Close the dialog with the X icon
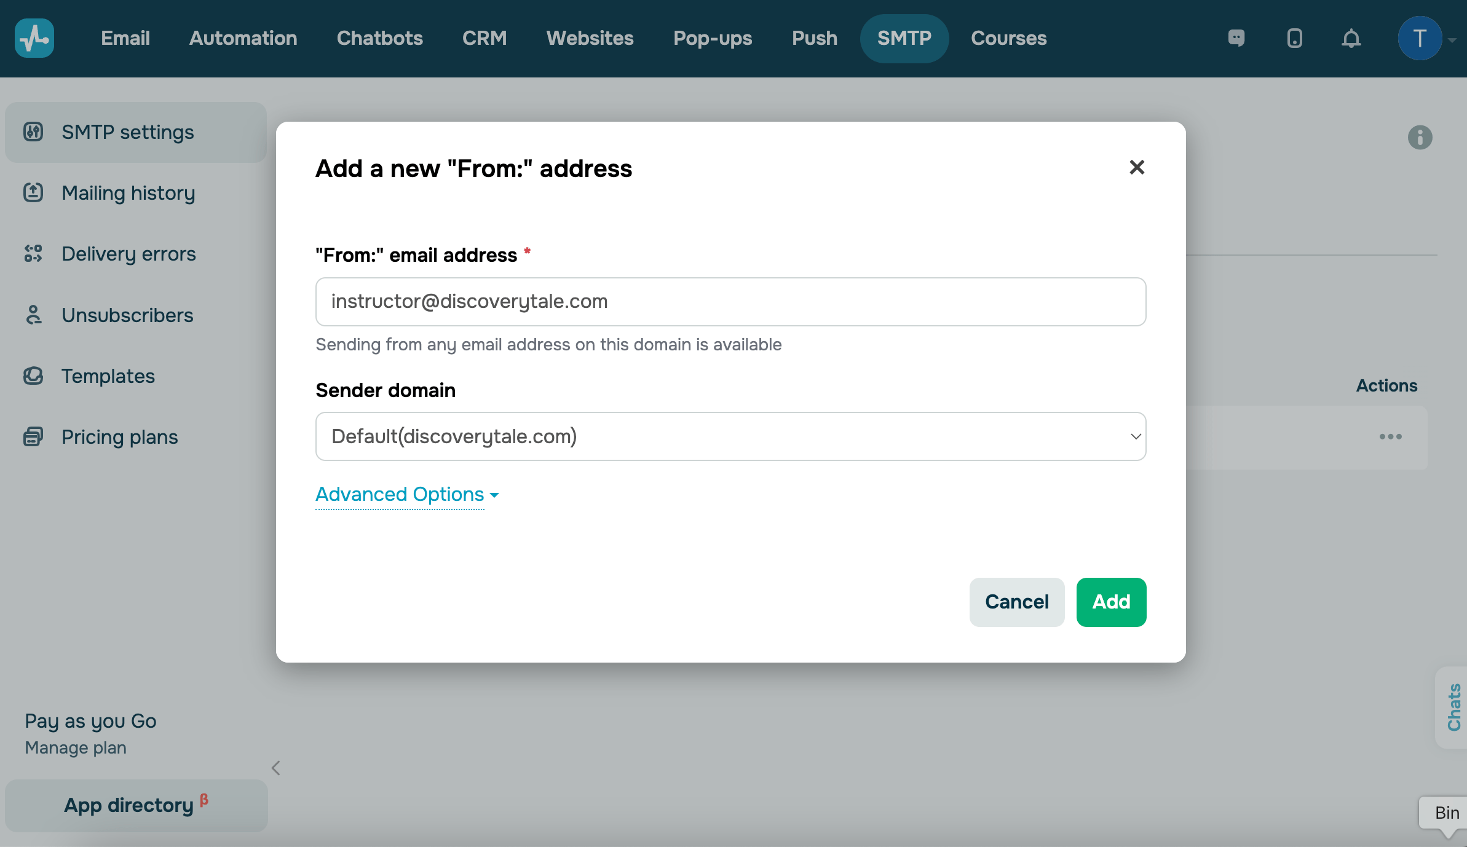 pos(1137,167)
